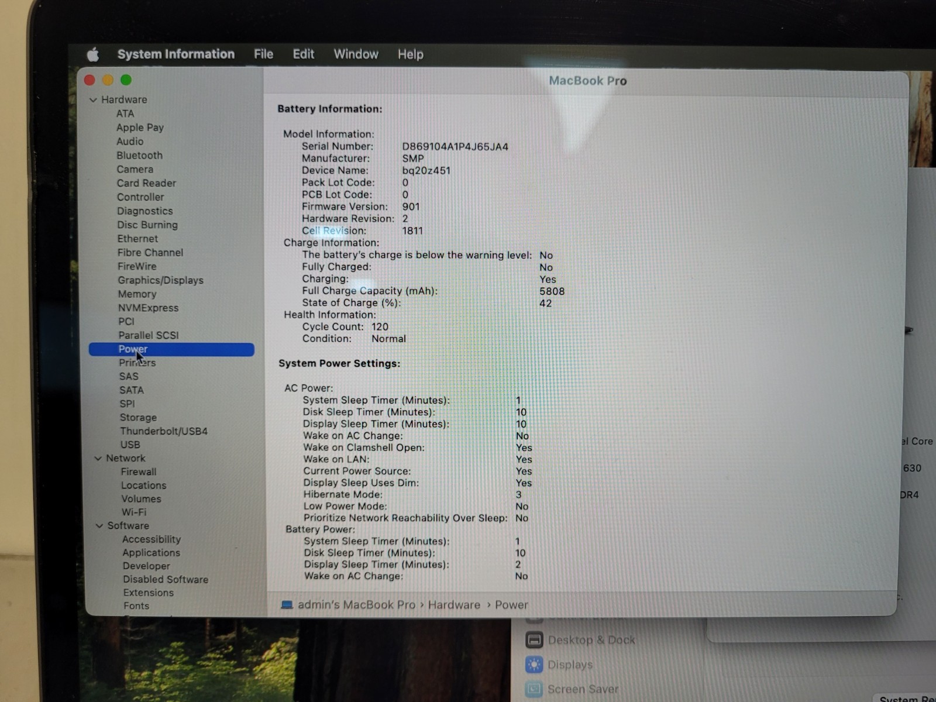Select Ethernet in the sidebar

coord(137,239)
